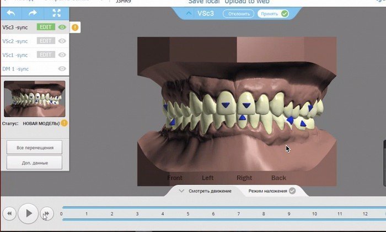Switch to the Right view
Viewport: 386px width, 232px height.
click(244, 177)
